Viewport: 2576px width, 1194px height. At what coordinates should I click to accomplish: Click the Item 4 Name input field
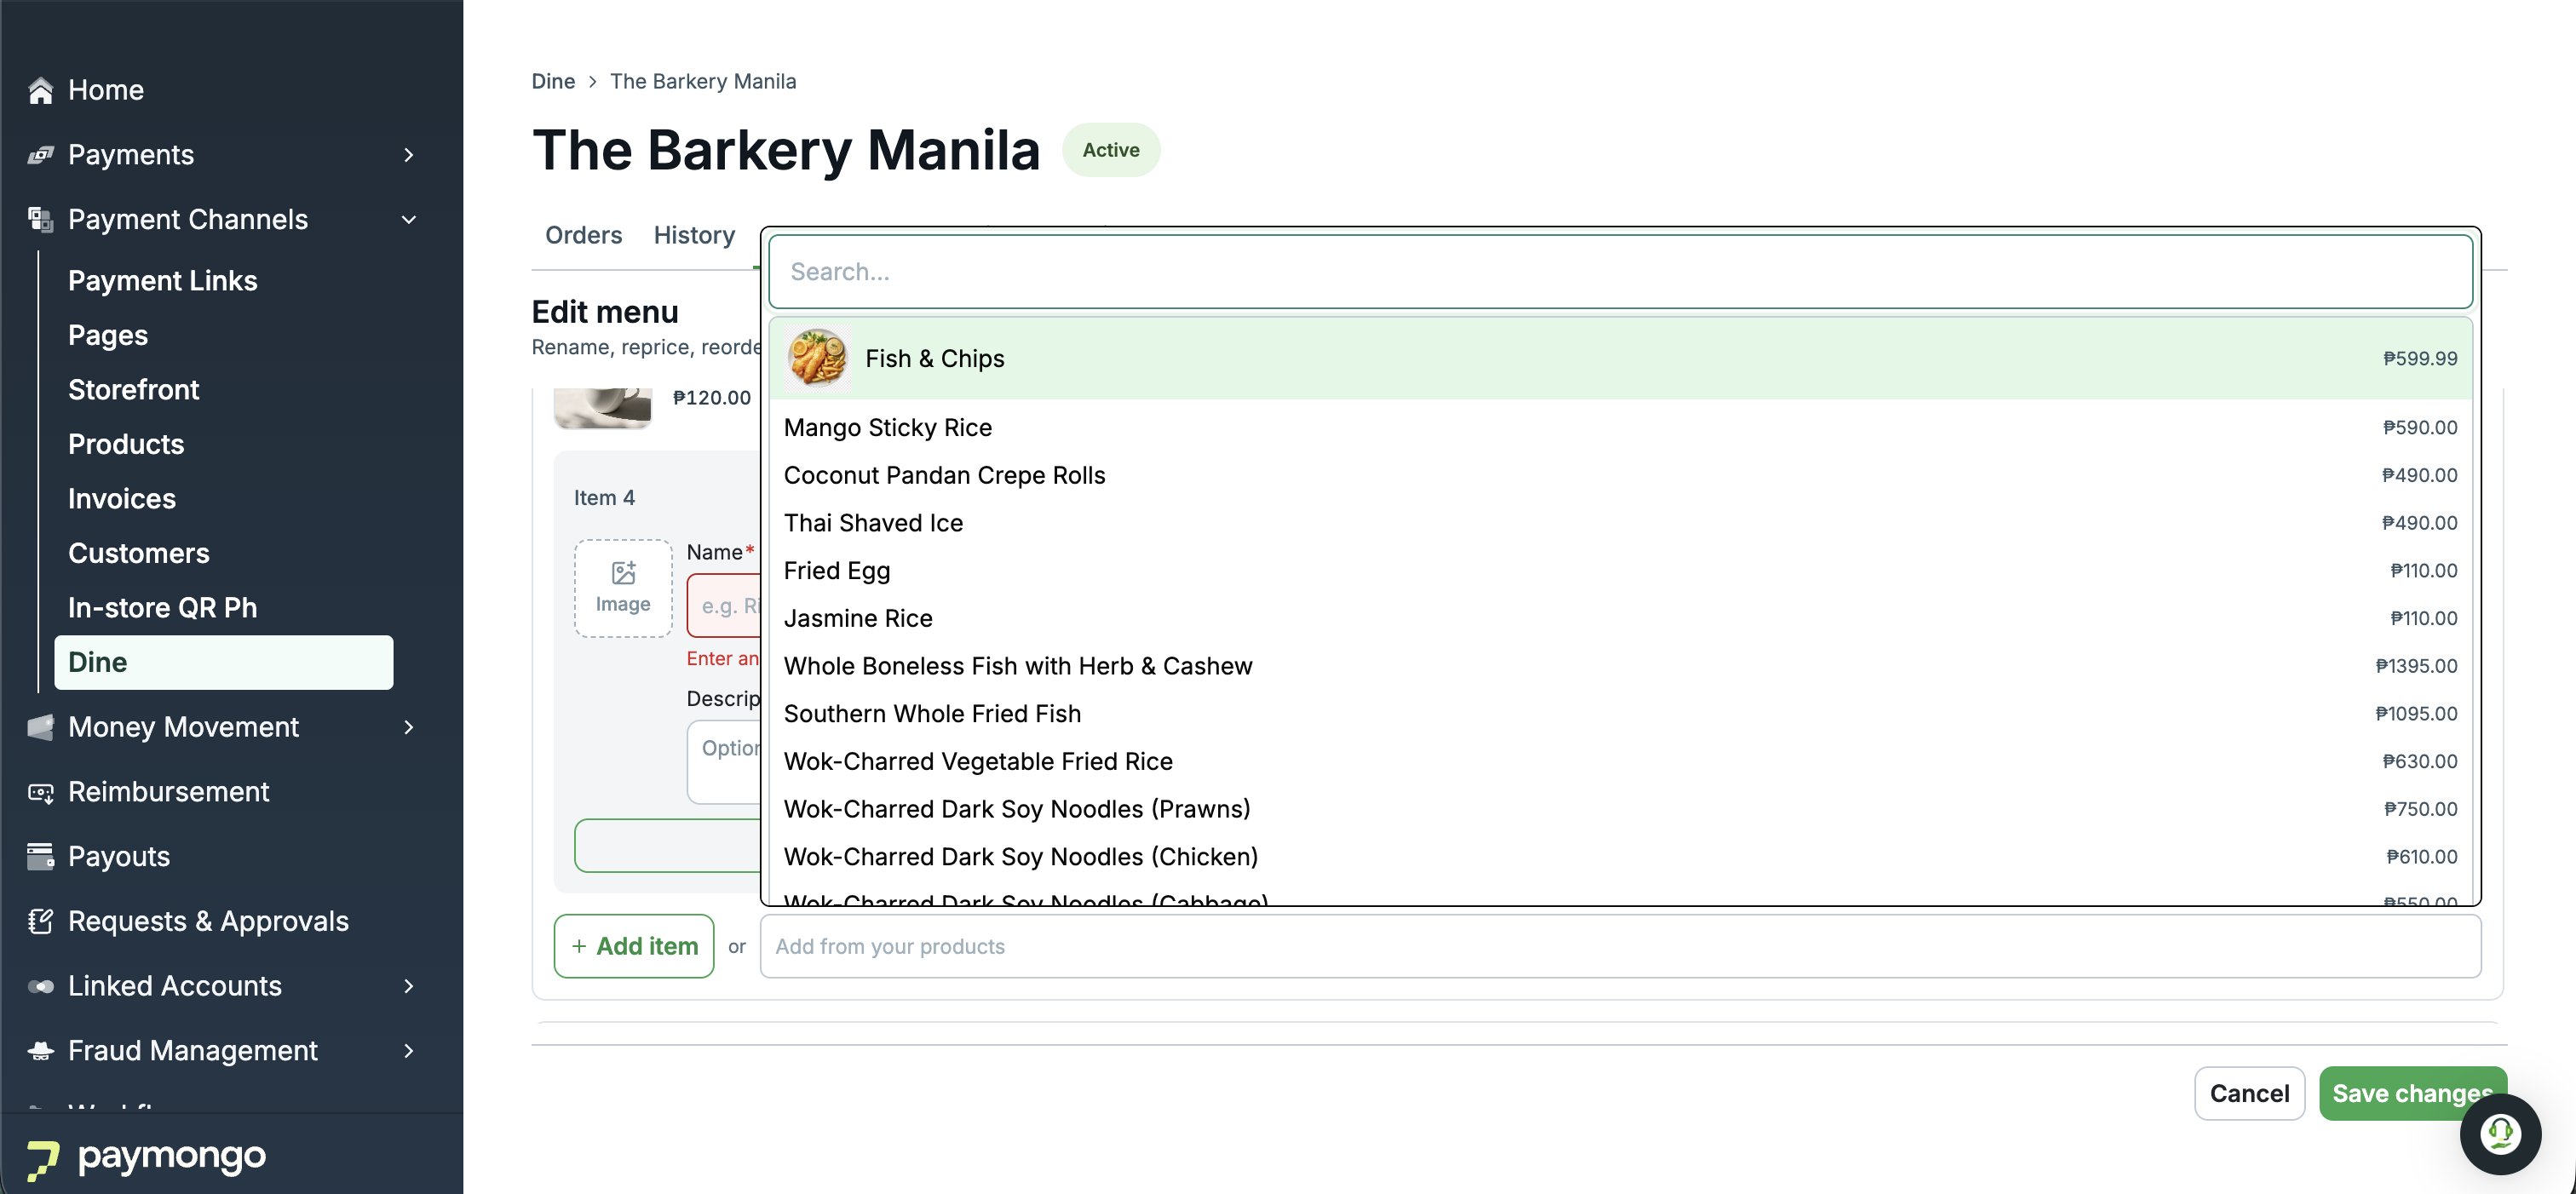point(725,606)
